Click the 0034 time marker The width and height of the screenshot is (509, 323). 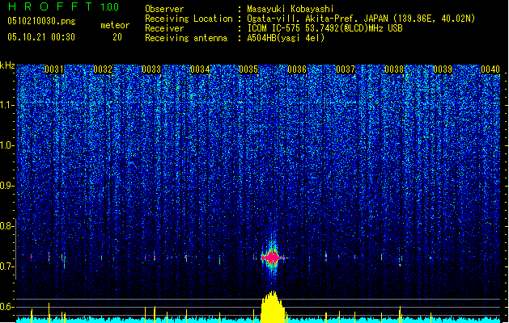click(200, 69)
